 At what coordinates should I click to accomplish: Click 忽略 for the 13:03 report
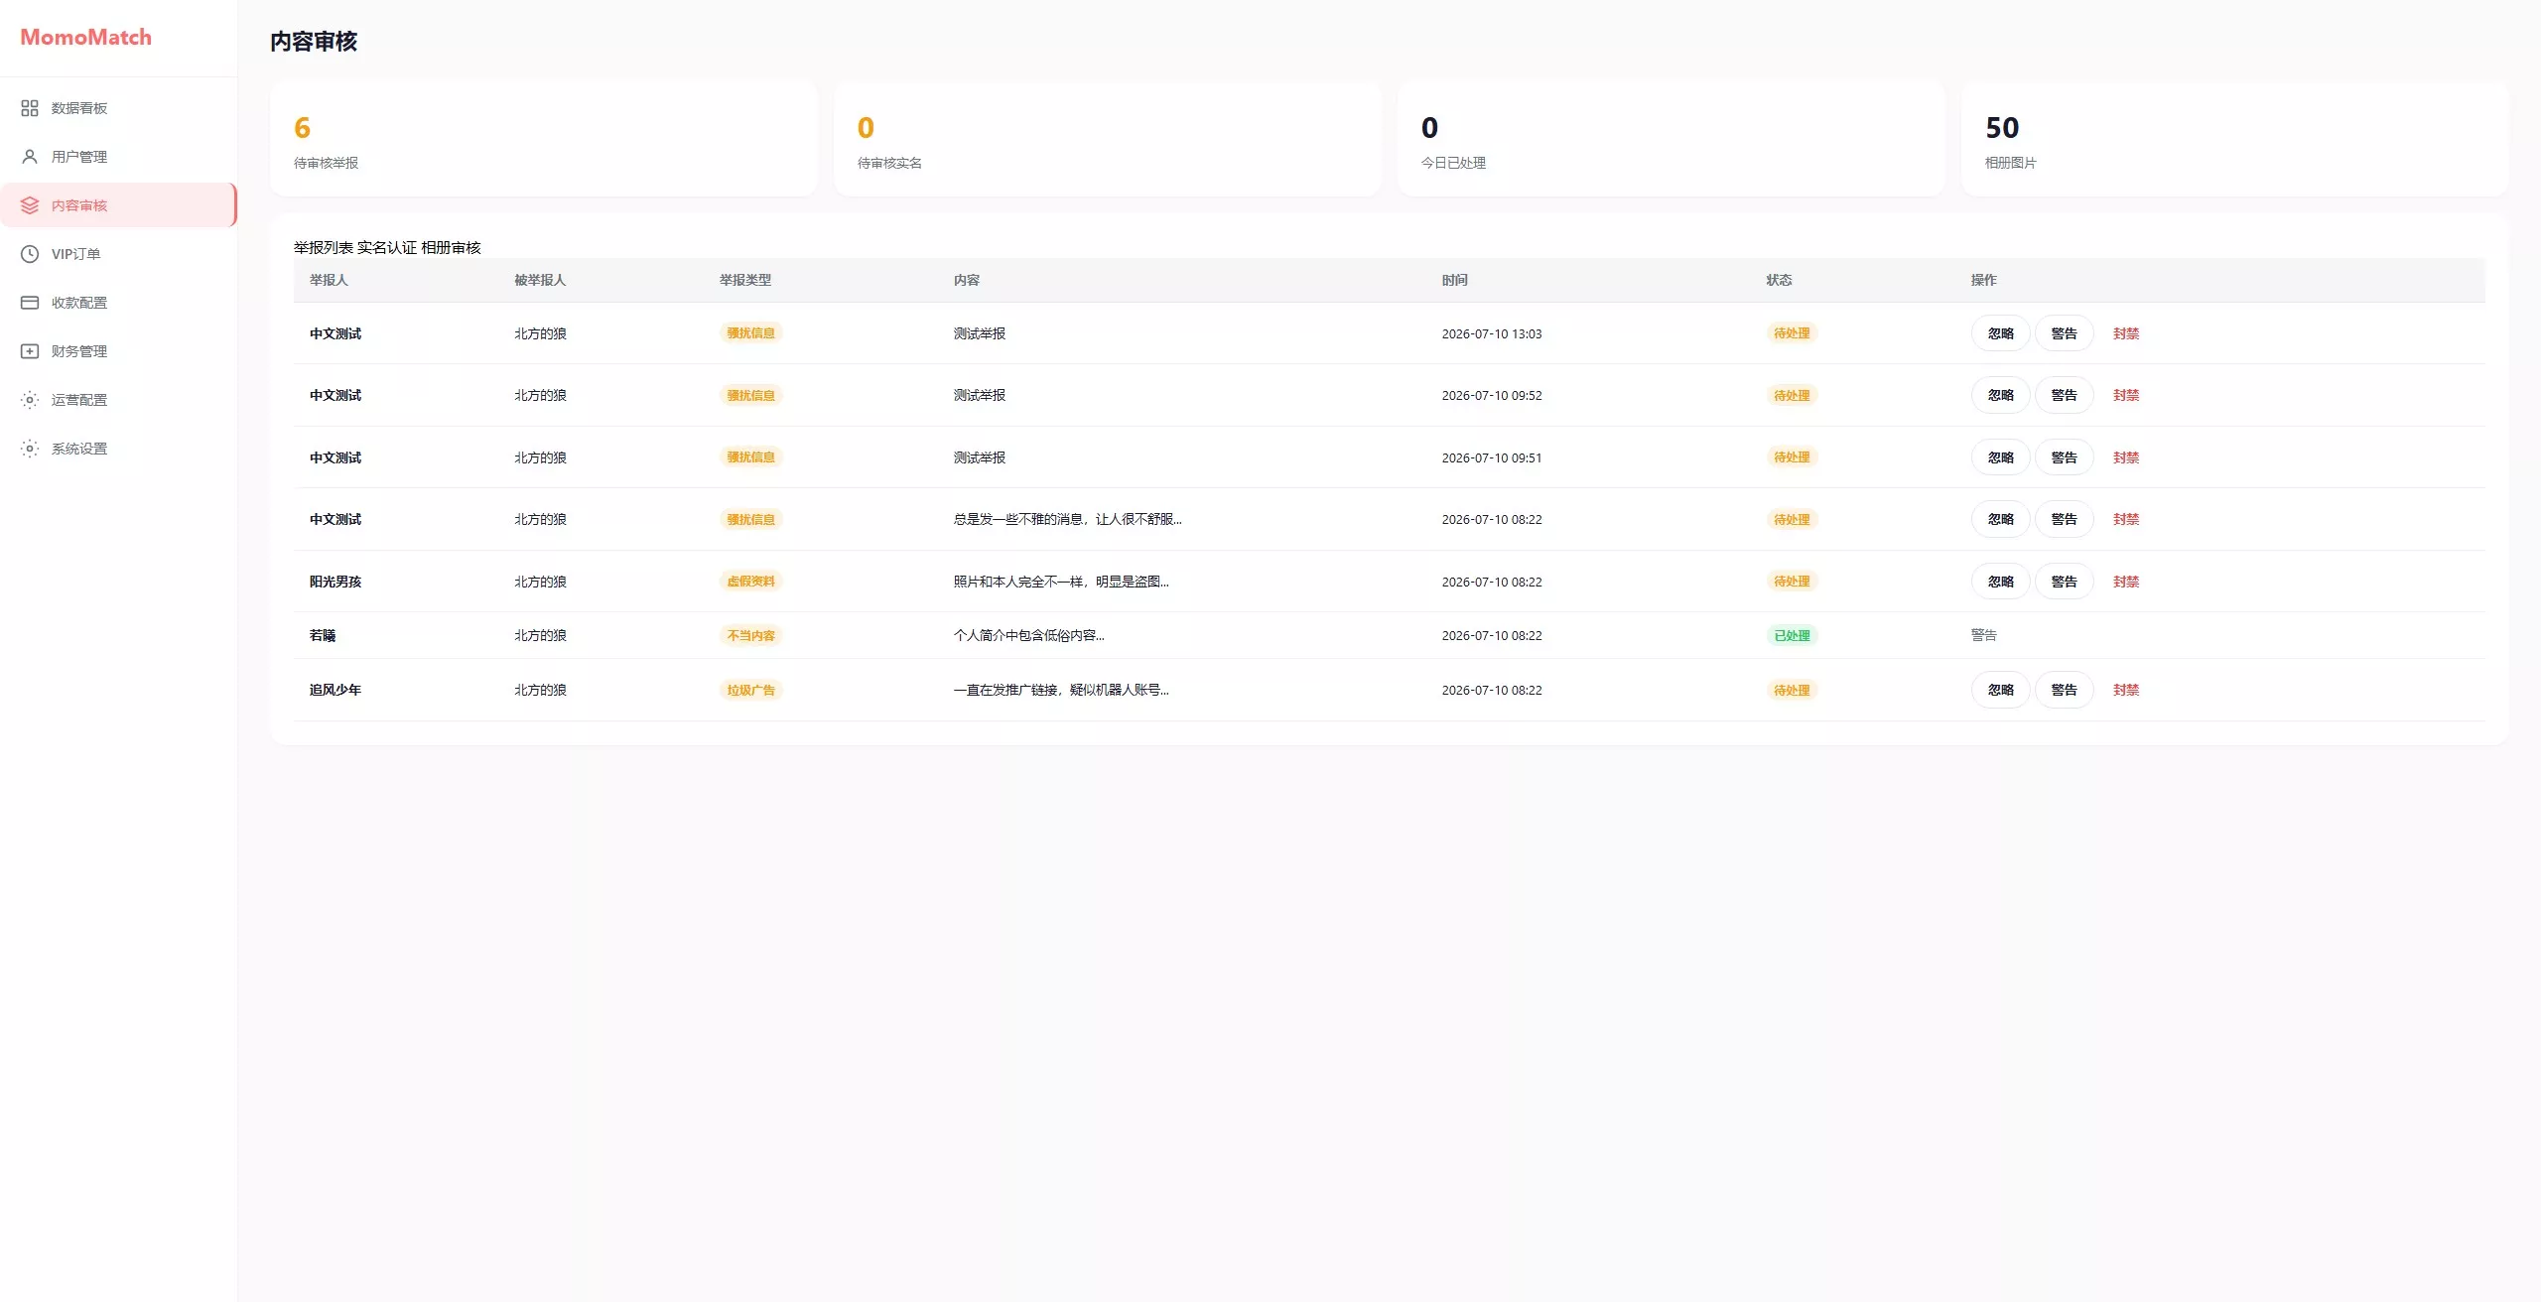2000,333
